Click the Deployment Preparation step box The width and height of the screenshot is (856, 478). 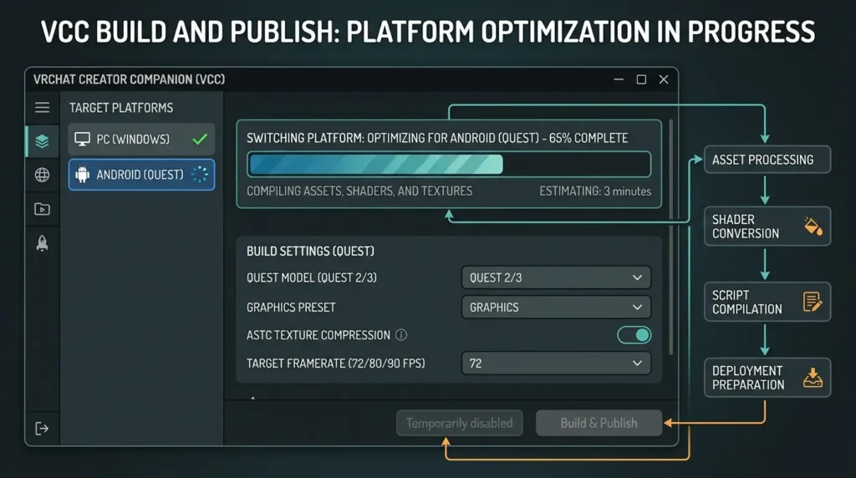[767, 377]
